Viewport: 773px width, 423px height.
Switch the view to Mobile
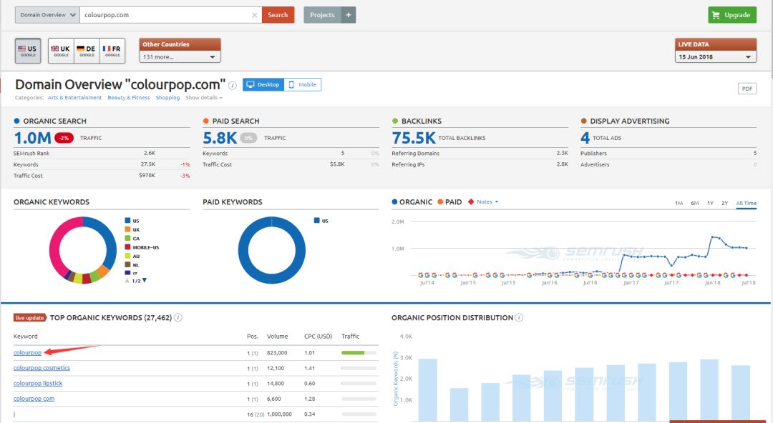(303, 85)
